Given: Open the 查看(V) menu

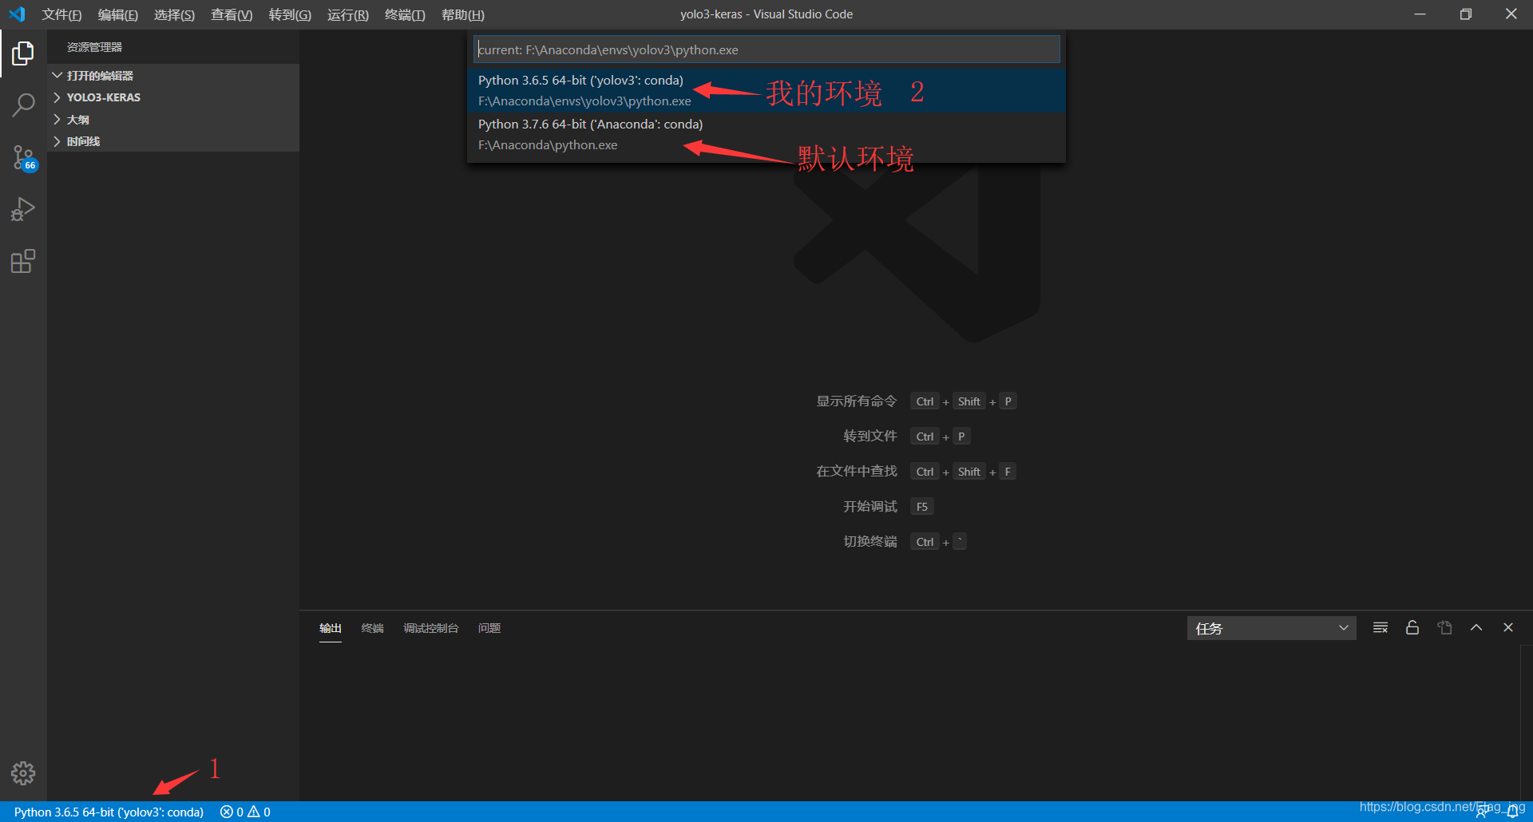Looking at the screenshot, I should pos(232,14).
